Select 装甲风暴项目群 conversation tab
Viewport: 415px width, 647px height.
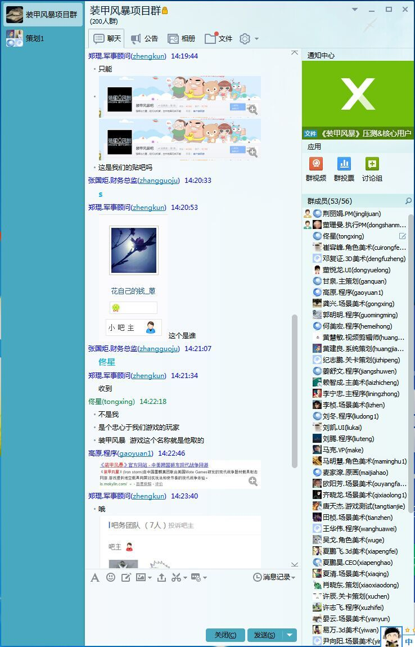[43, 15]
